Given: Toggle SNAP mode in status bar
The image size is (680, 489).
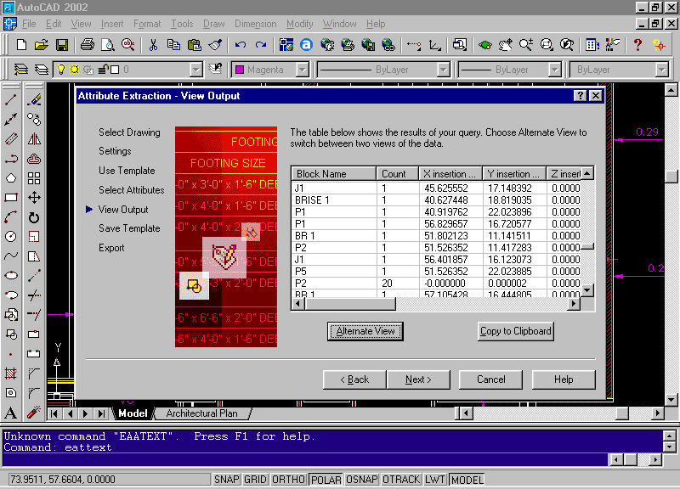Looking at the screenshot, I should [x=226, y=480].
